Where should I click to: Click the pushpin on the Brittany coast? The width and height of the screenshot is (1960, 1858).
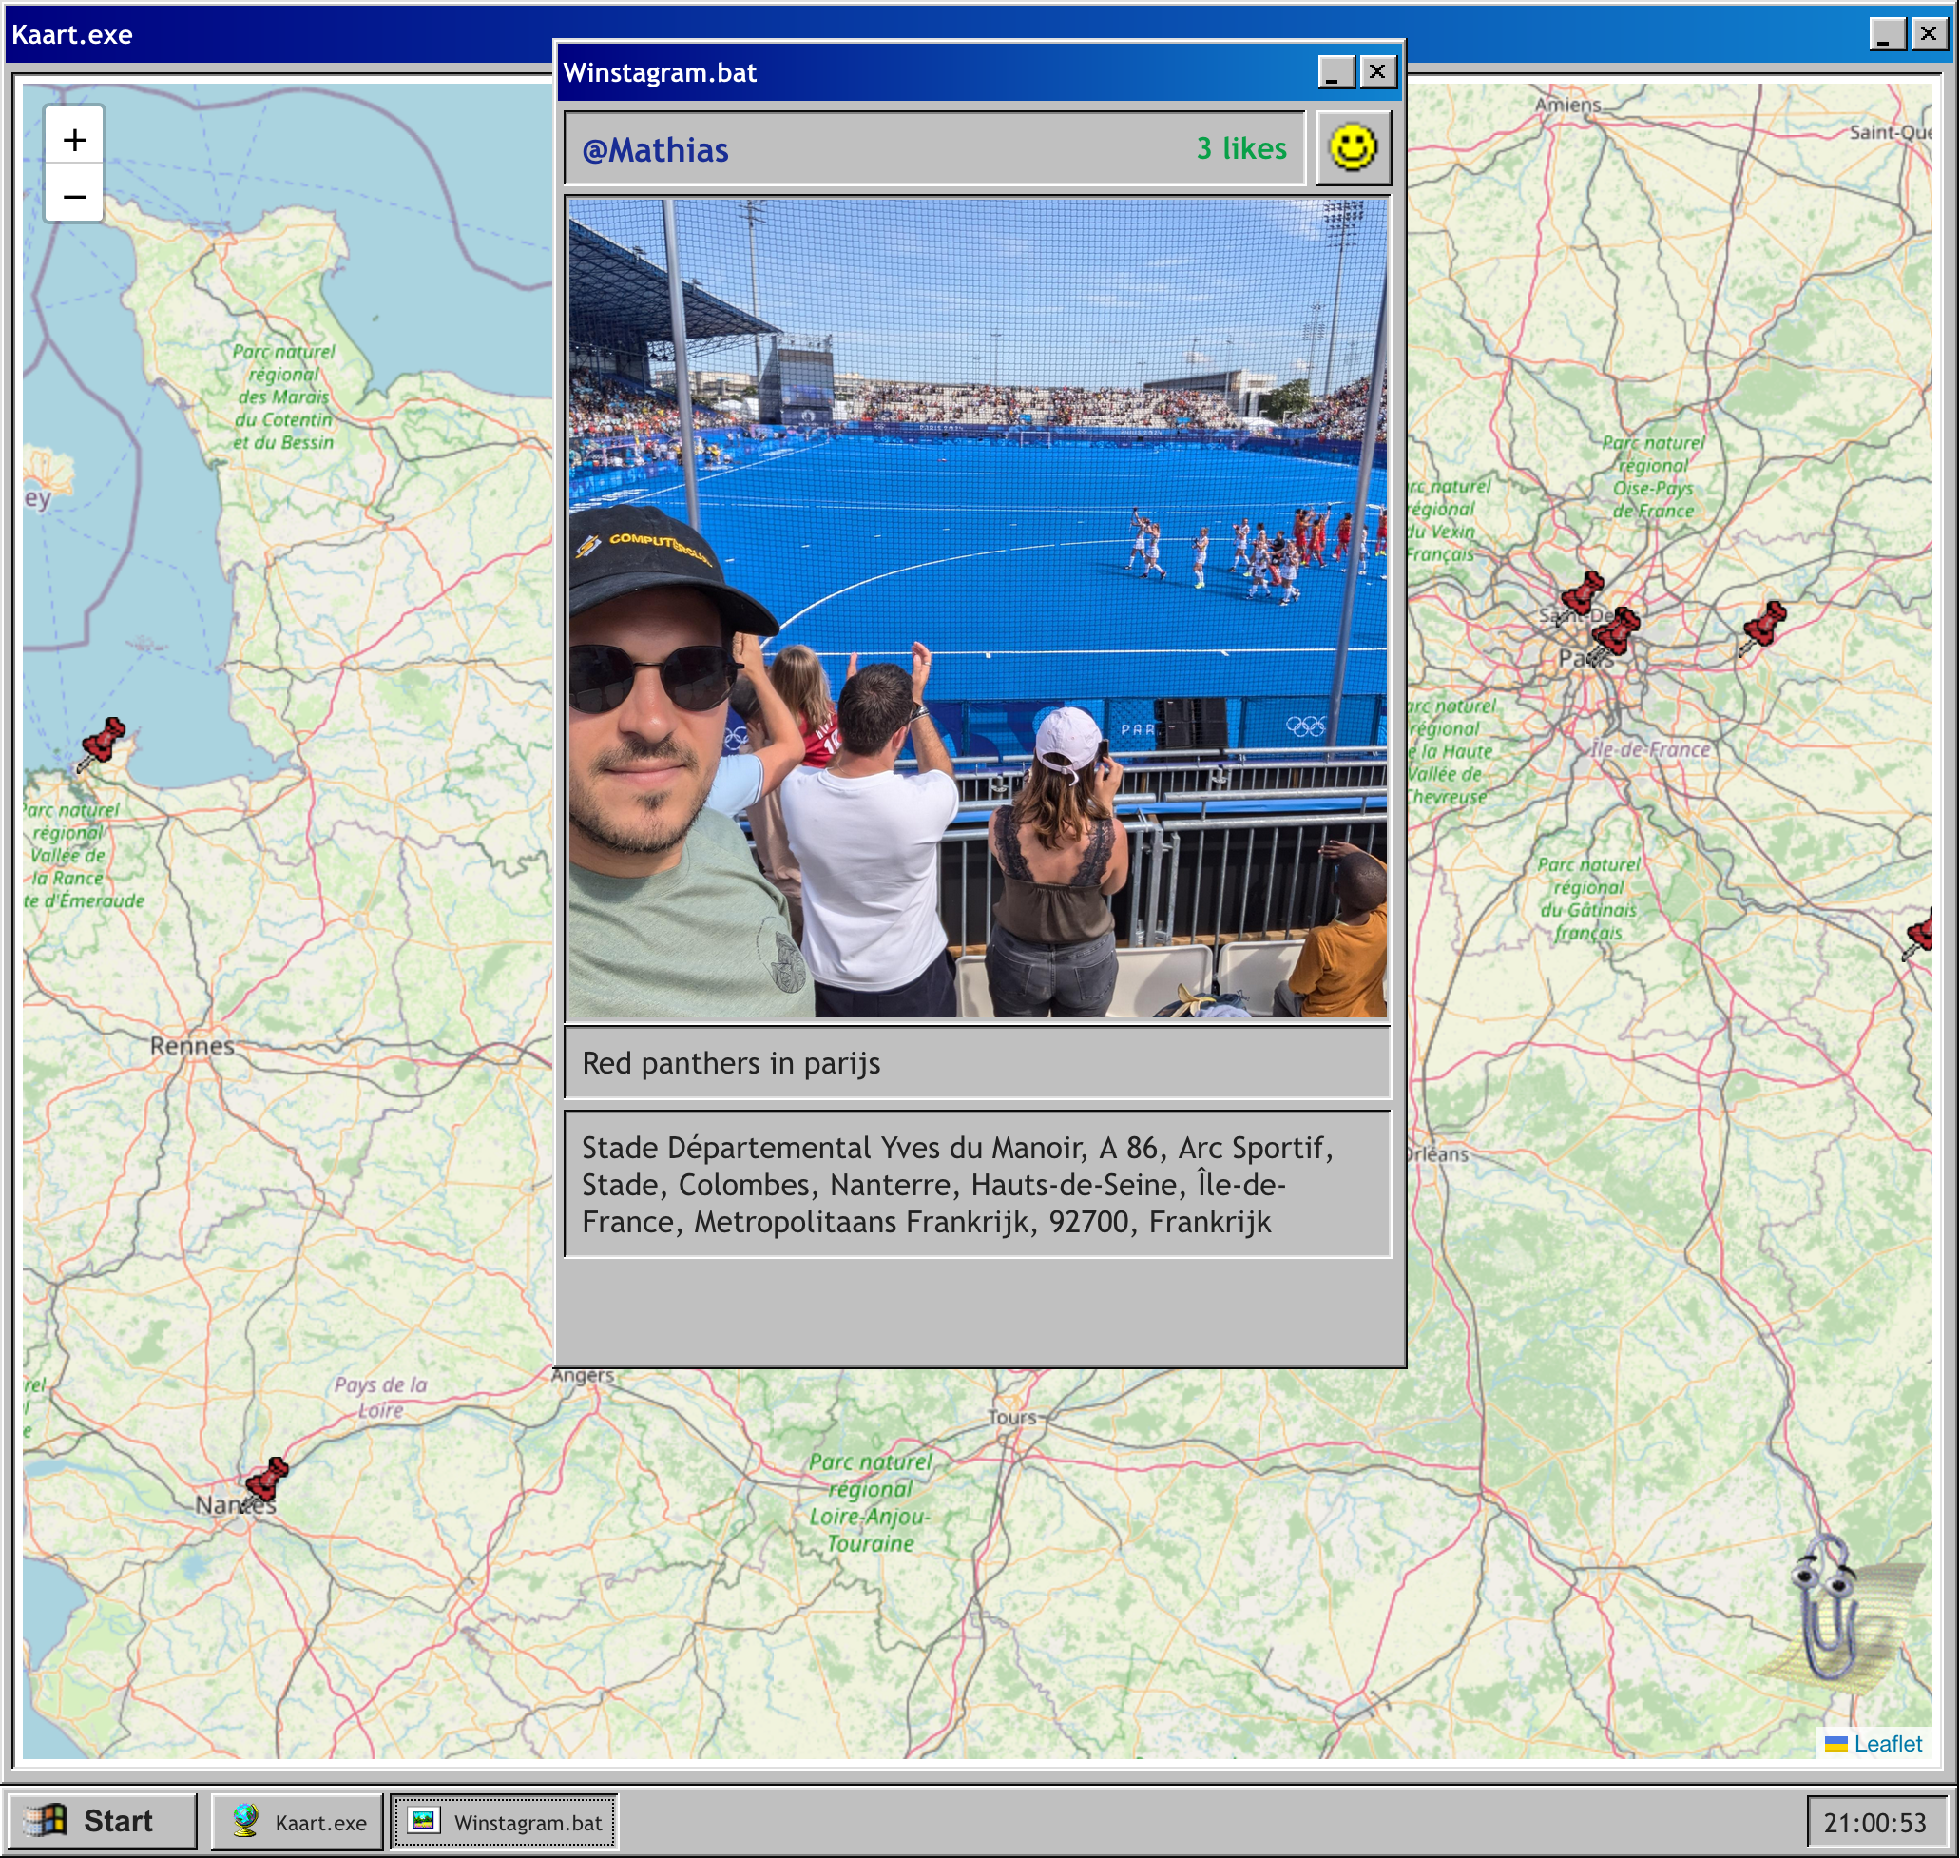(102, 742)
